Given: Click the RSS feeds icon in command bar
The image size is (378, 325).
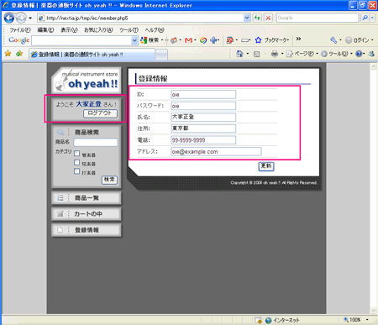Looking at the screenshot, I should (256, 54).
